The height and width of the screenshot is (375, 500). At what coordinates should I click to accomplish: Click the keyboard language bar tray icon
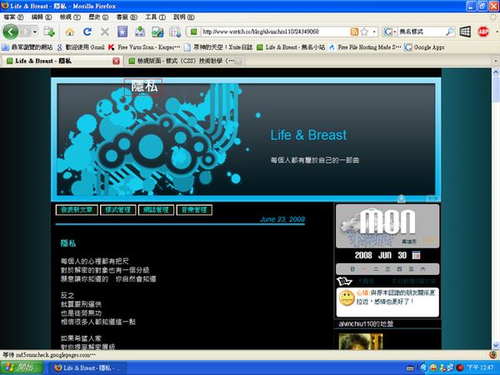[x=410, y=368]
